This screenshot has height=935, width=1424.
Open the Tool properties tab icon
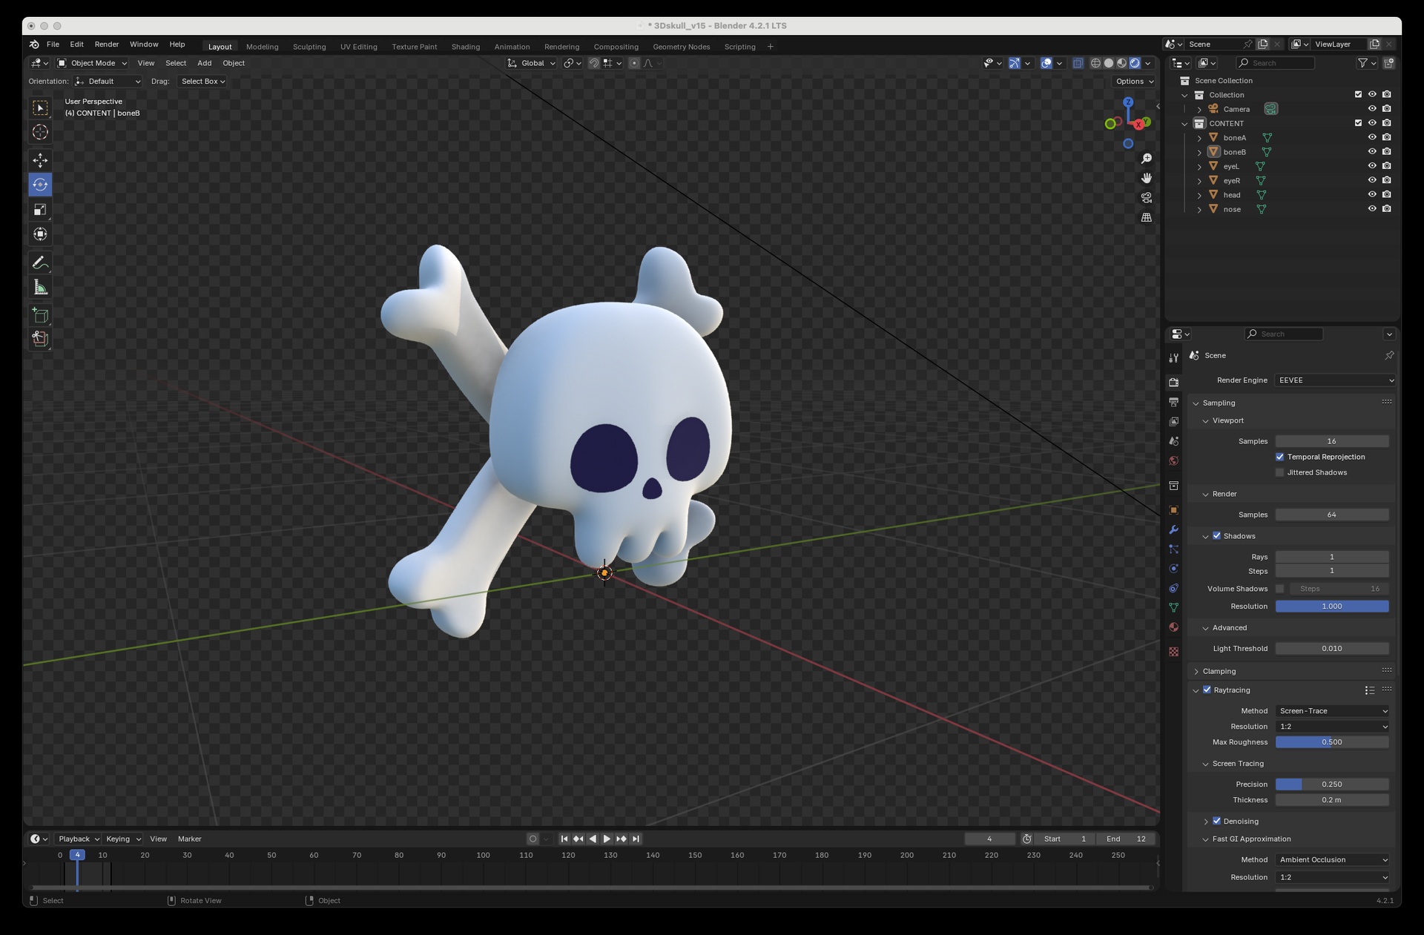[x=1173, y=358]
